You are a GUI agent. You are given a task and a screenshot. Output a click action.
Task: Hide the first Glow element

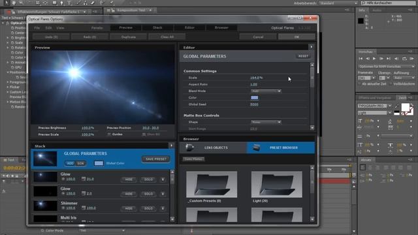click(x=129, y=180)
